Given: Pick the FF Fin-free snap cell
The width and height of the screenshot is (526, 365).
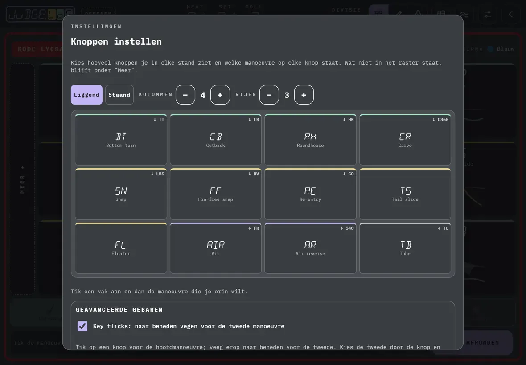Looking at the screenshot, I should pos(216,194).
